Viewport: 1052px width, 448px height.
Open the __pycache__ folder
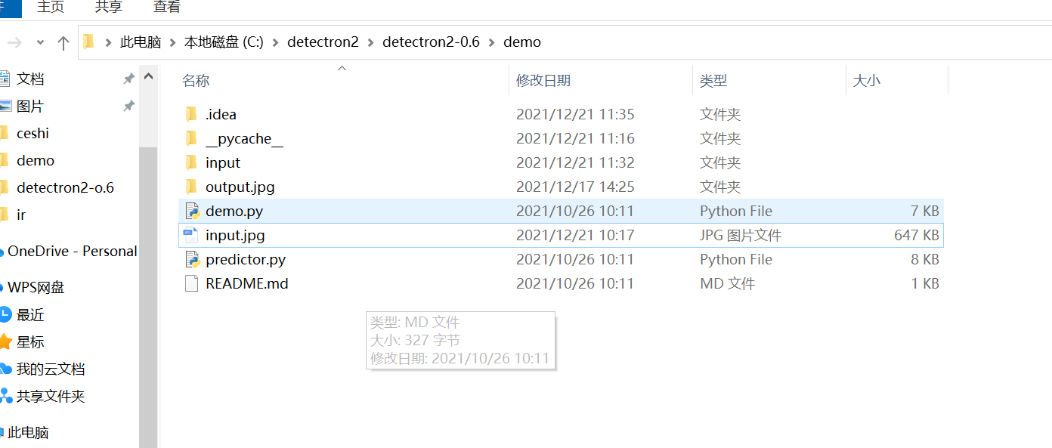point(244,138)
